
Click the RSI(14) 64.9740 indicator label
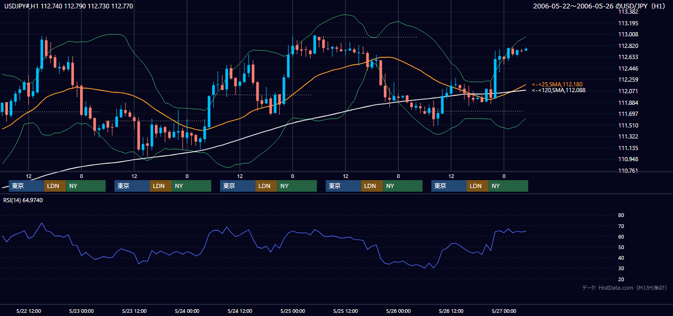[23, 200]
